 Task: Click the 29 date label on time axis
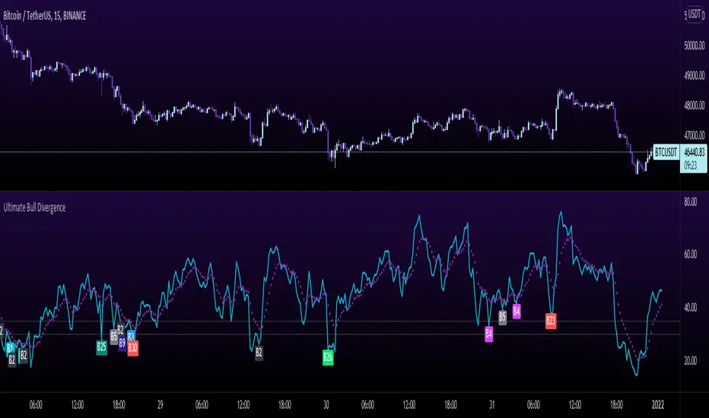pos(160,405)
